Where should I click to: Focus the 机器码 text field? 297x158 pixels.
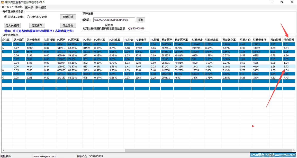[114, 20]
